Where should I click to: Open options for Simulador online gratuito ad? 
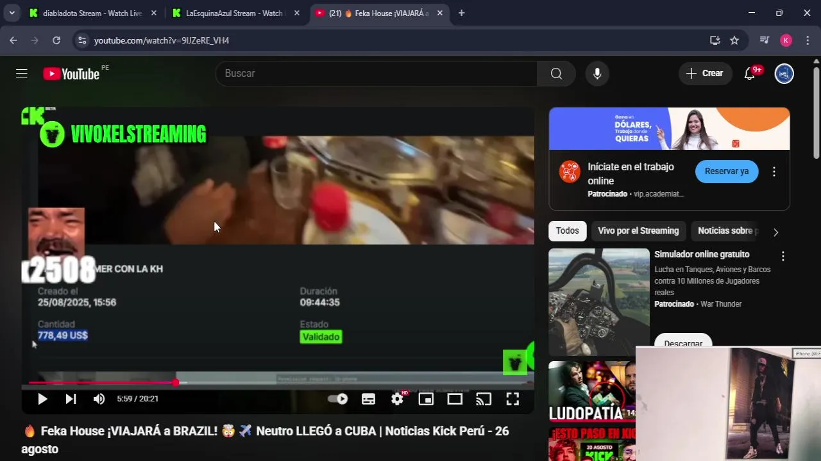pos(783,256)
